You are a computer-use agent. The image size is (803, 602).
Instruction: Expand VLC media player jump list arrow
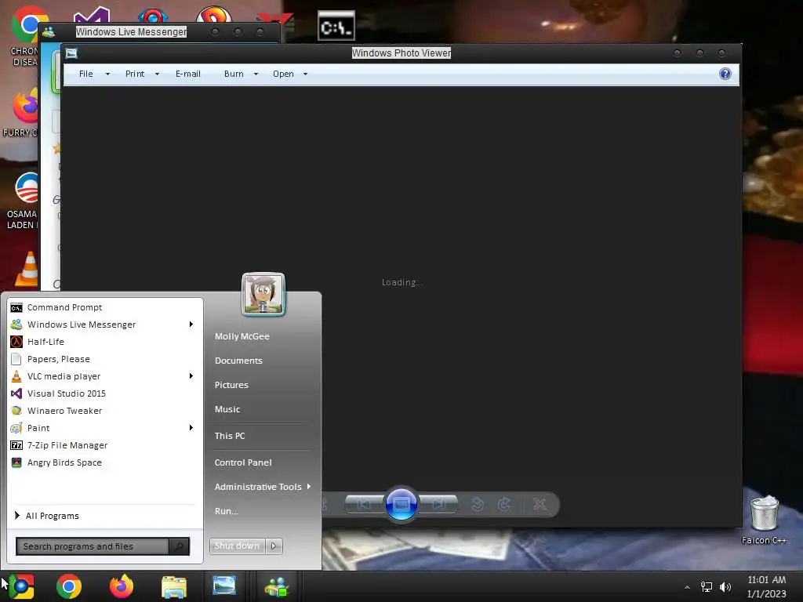[191, 376]
